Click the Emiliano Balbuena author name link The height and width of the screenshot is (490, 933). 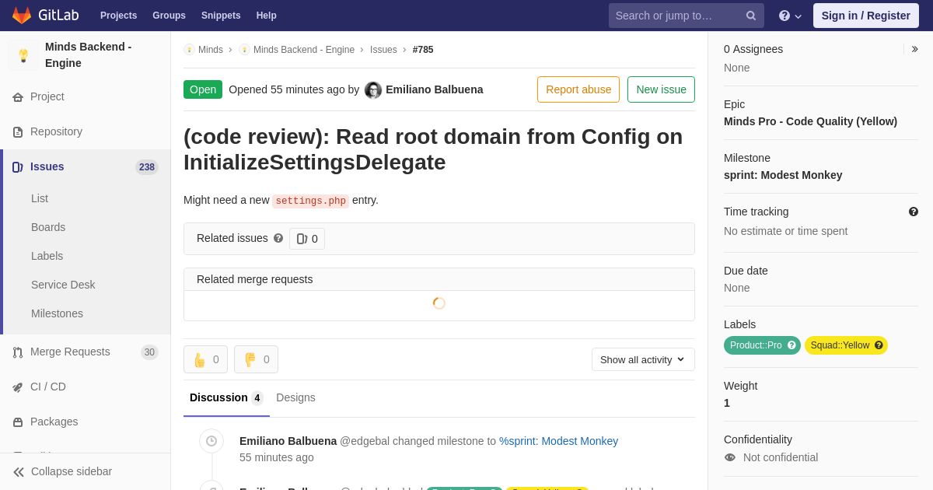point(434,89)
